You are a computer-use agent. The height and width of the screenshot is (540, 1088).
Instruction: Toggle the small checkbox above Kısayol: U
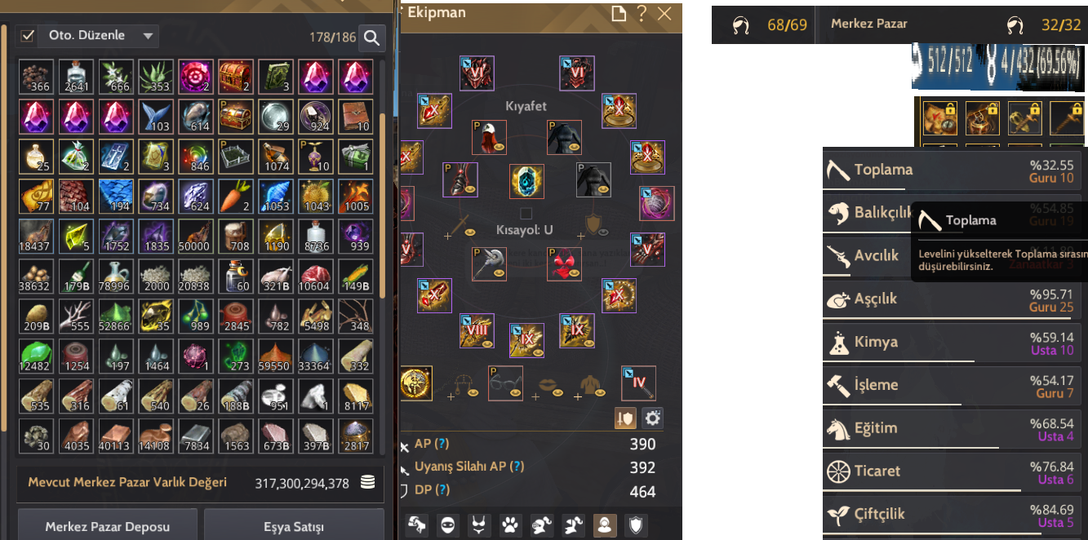click(526, 214)
